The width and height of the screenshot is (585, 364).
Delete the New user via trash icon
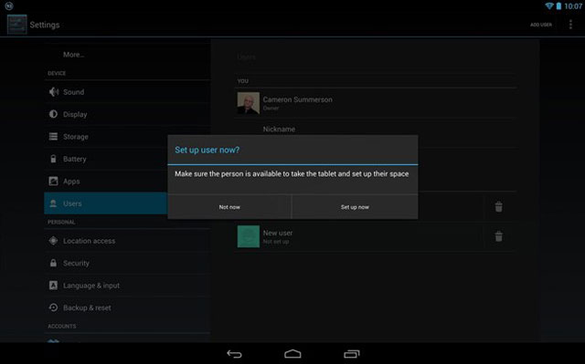coord(498,236)
